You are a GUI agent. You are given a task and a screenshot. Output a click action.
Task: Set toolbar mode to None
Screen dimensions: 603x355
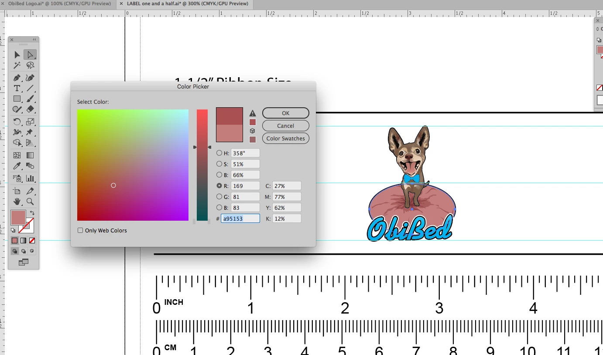pos(32,241)
